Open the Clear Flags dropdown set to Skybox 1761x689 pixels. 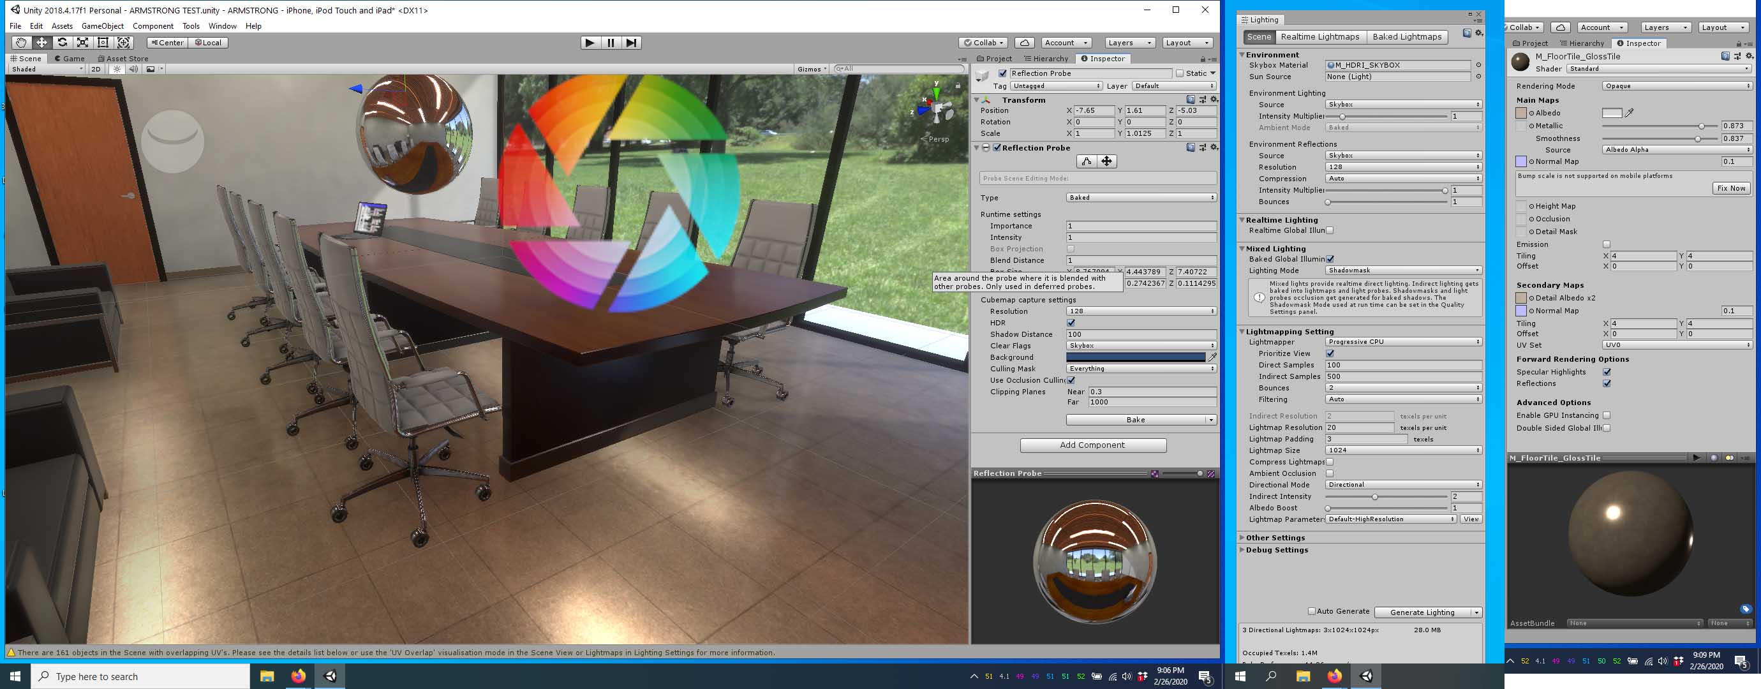point(1140,345)
